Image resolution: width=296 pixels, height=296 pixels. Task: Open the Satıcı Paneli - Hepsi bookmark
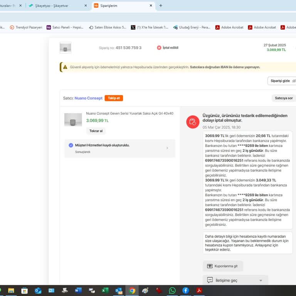point(65,27)
